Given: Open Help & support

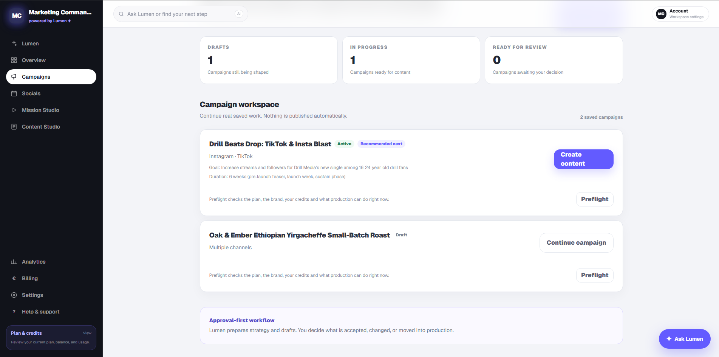Looking at the screenshot, I should 51,312.
